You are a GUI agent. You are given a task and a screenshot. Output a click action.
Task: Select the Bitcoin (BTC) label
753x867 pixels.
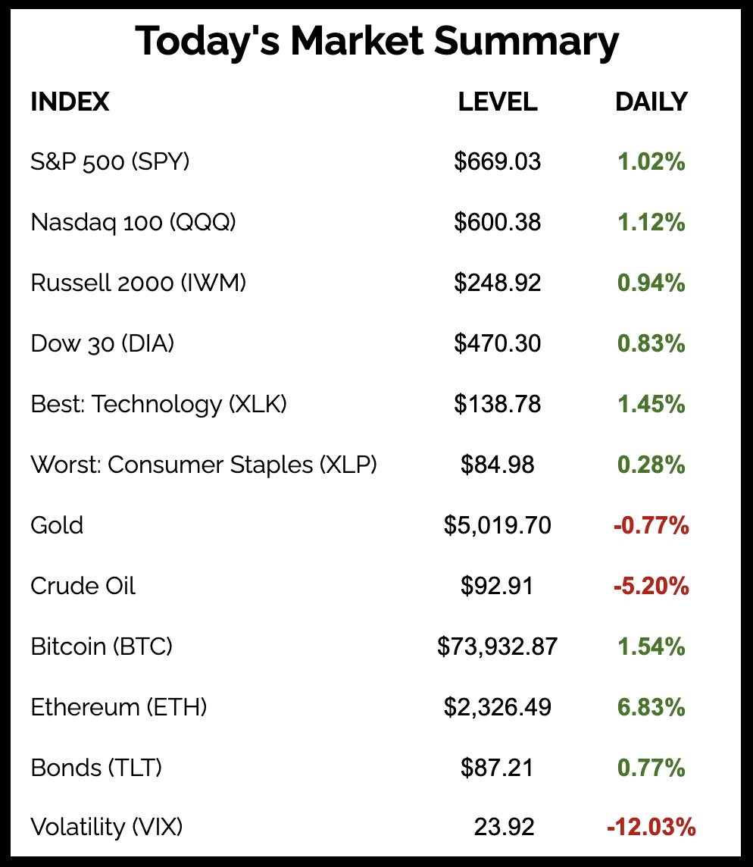click(102, 646)
